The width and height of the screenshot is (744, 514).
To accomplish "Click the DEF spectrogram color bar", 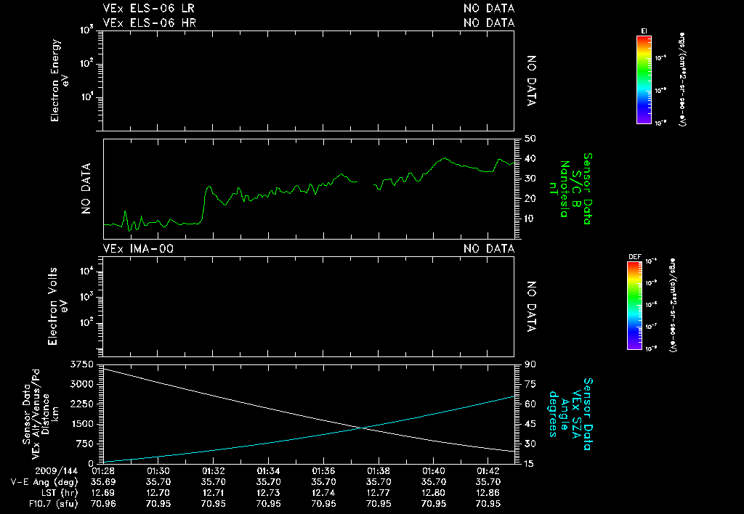I will click(x=634, y=306).
